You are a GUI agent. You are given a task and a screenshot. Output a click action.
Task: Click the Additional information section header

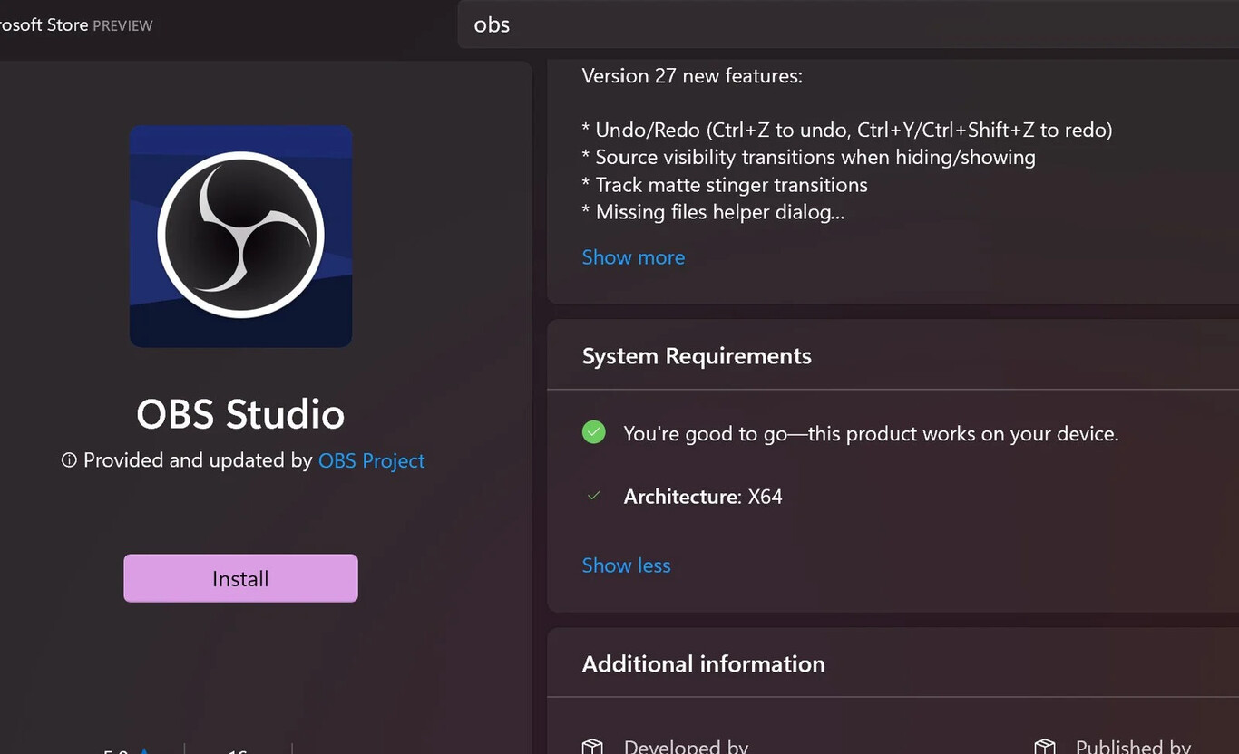click(x=703, y=664)
